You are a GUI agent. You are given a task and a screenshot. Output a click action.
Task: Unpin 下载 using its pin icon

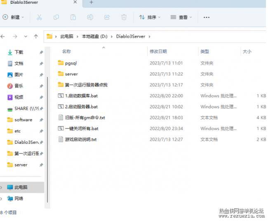pyautogui.click(x=41, y=52)
